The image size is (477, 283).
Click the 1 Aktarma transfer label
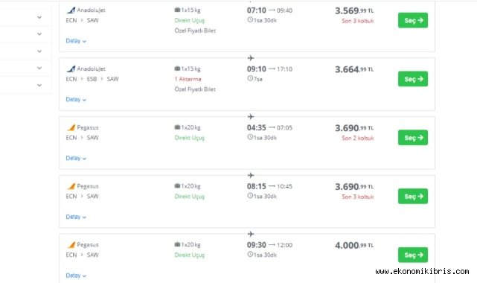(188, 79)
